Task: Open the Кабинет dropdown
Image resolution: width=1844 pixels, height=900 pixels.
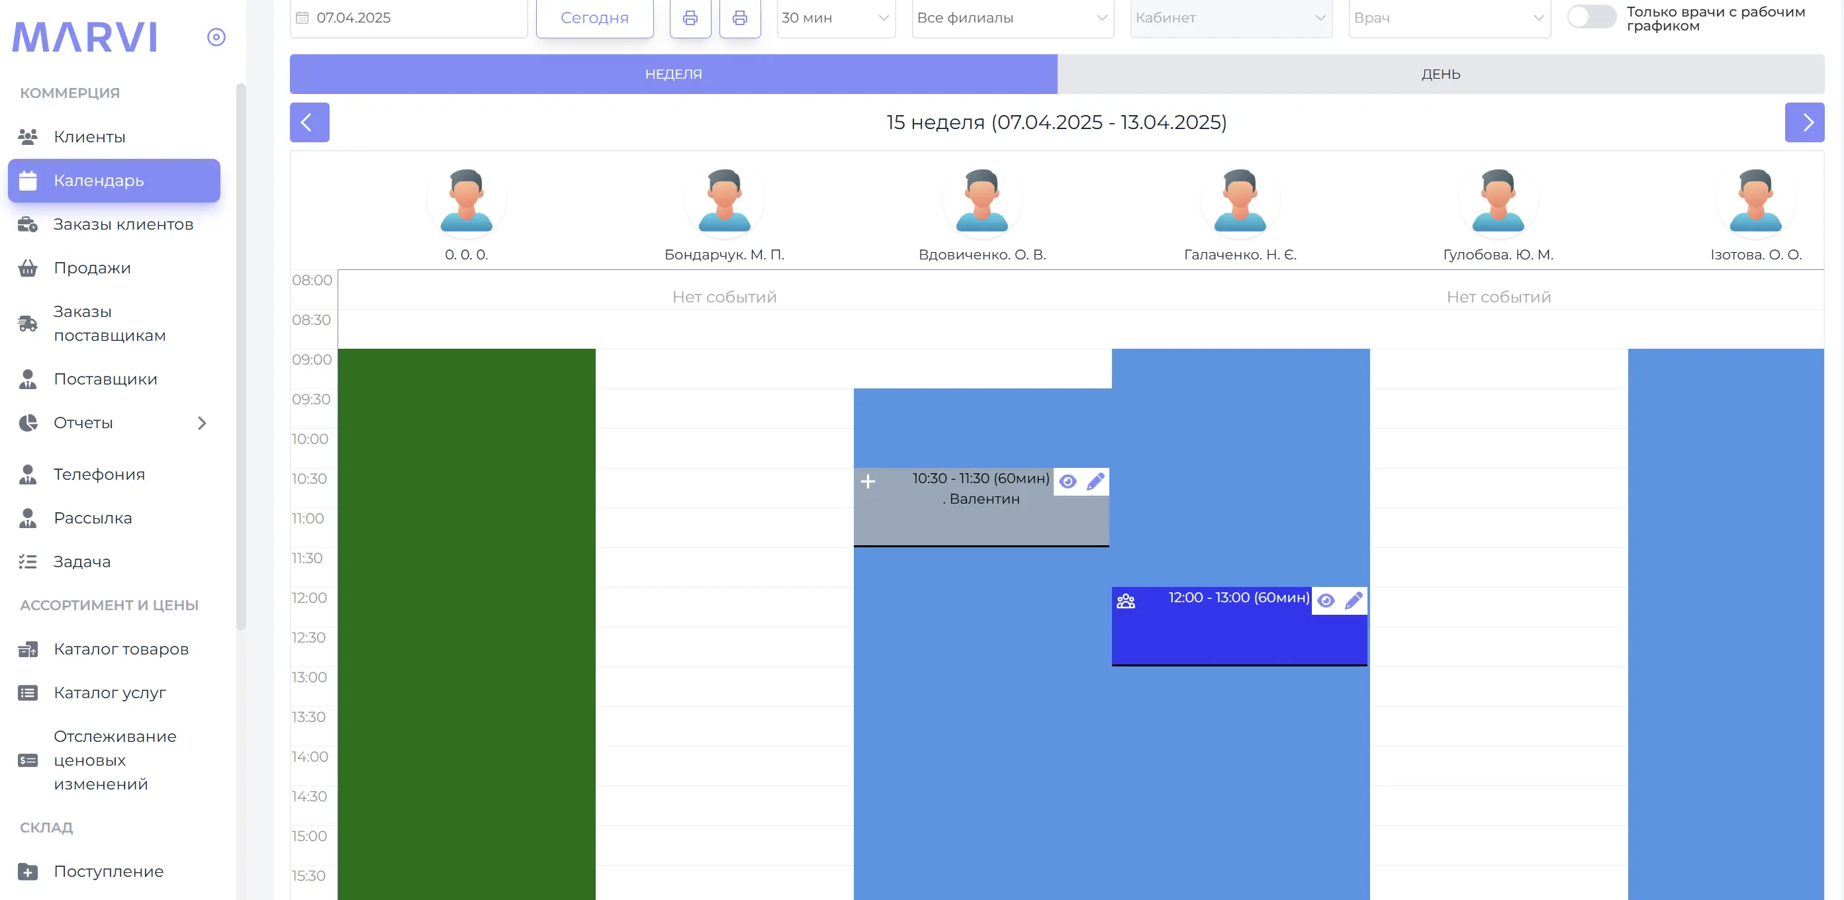Action: tap(1231, 18)
